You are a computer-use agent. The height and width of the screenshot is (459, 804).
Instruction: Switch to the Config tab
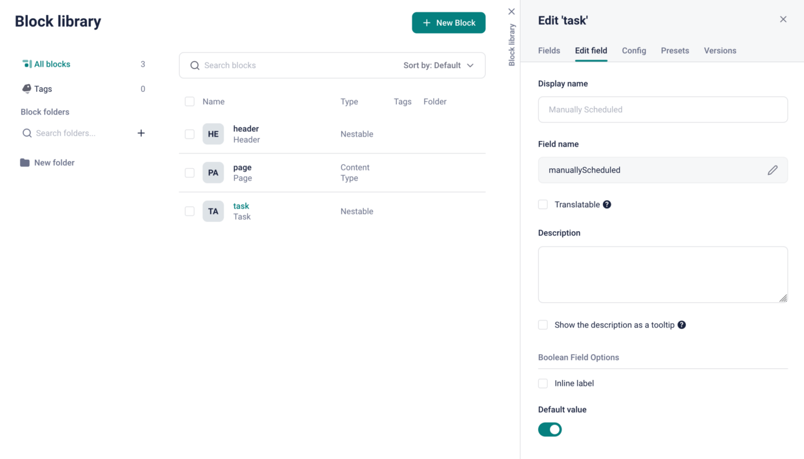coord(633,50)
